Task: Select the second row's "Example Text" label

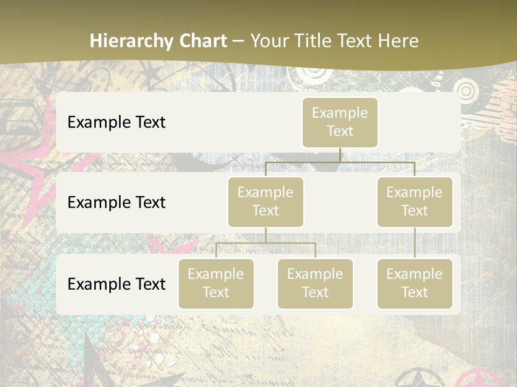Action: 116,202
